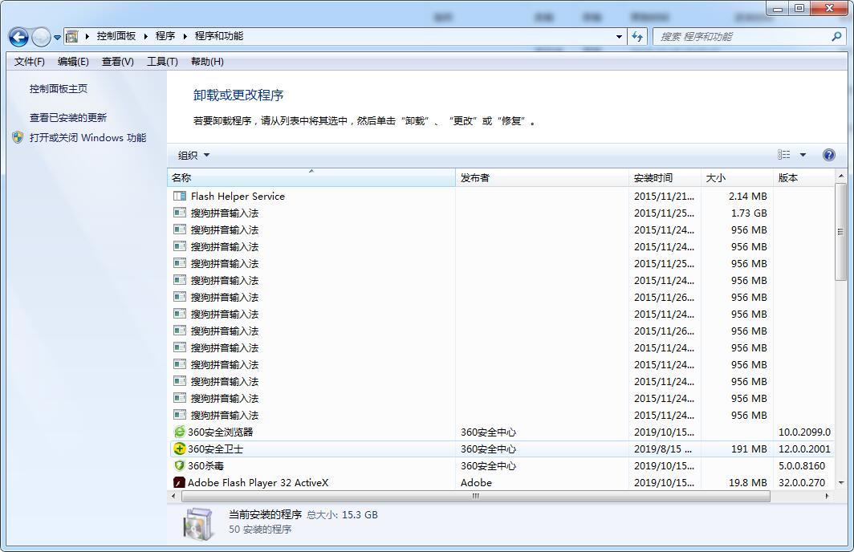Open the 编辑(E) menu
The image size is (854, 552).
73,62
